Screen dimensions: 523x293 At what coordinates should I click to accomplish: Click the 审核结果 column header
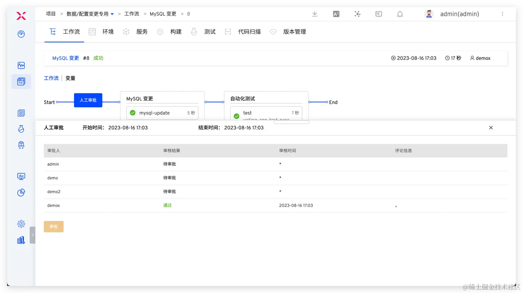click(x=172, y=150)
